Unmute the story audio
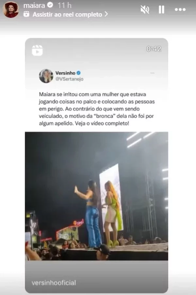 (145, 10)
